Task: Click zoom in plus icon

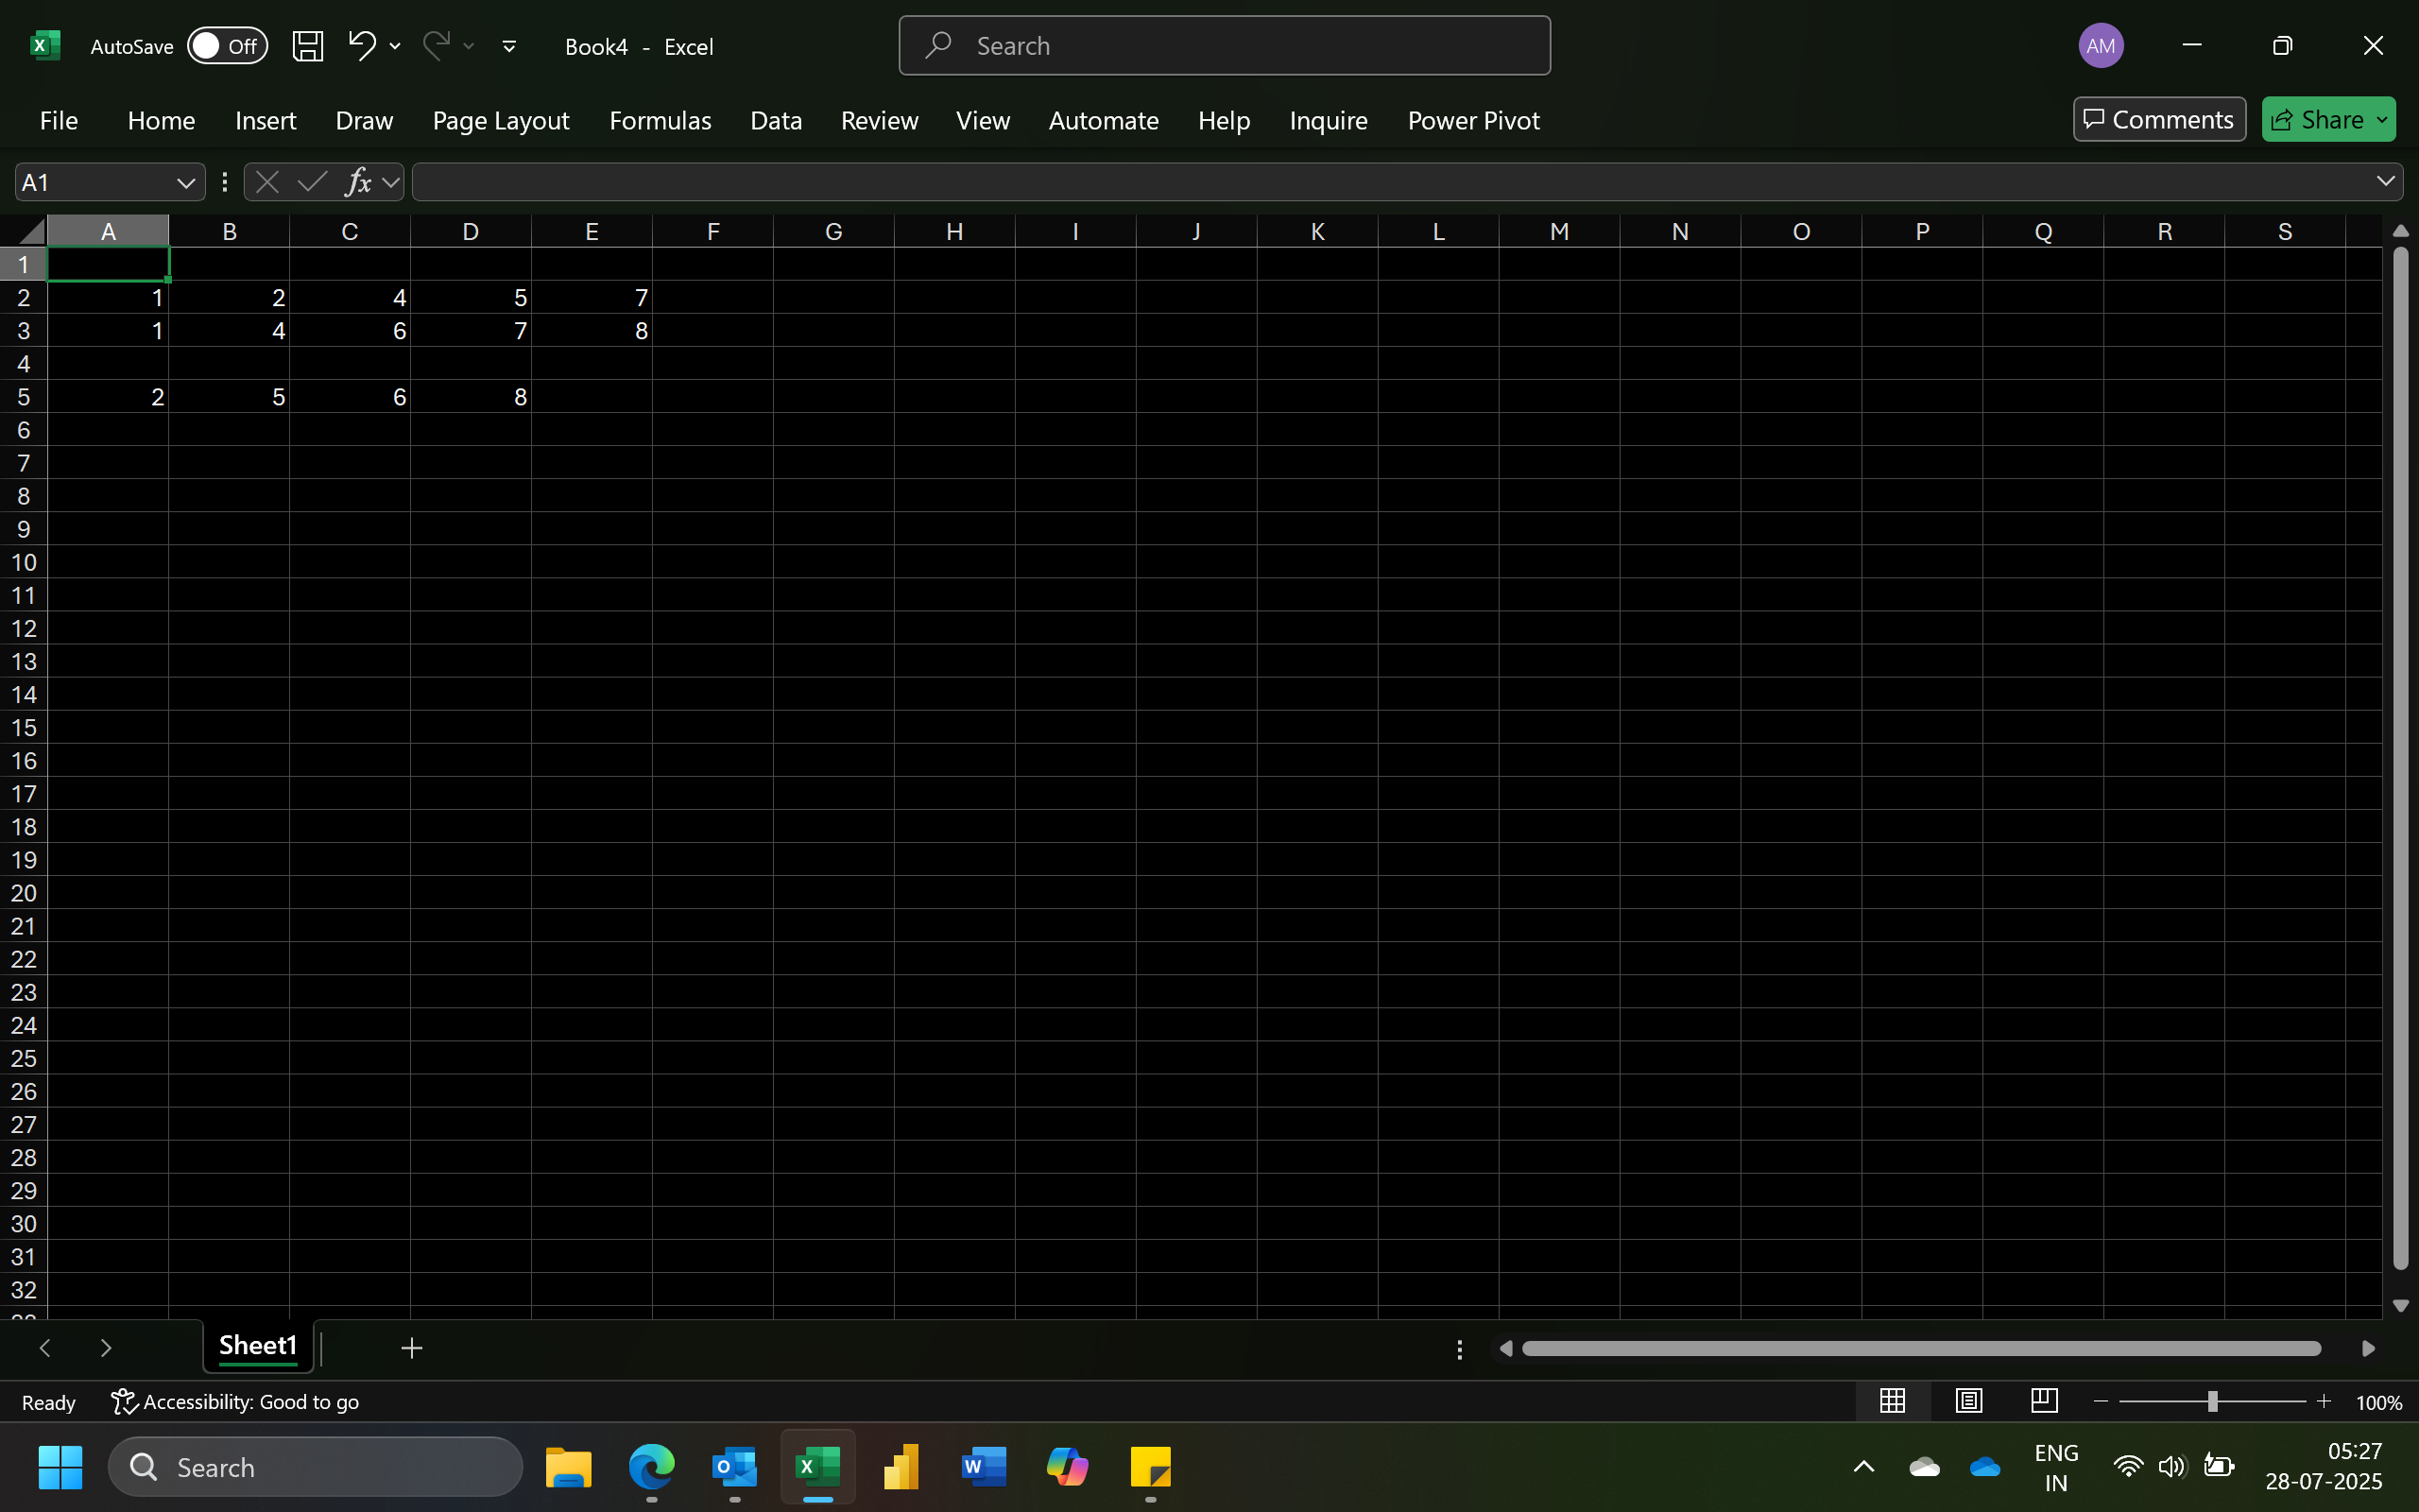Action: [x=2325, y=1402]
